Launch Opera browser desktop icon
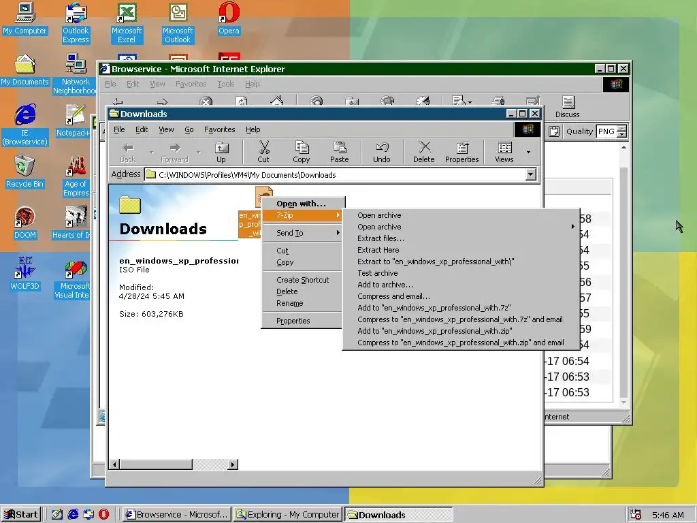The height and width of the screenshot is (523, 697). (x=229, y=19)
